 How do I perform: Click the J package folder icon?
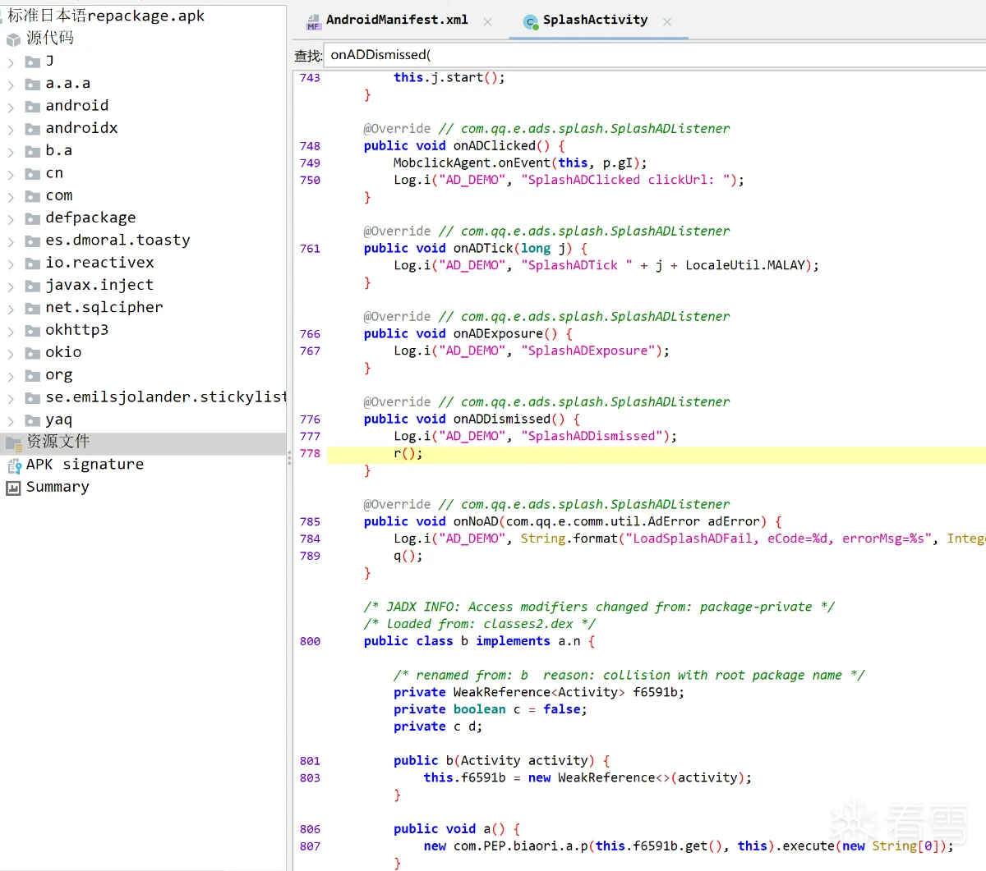point(33,62)
